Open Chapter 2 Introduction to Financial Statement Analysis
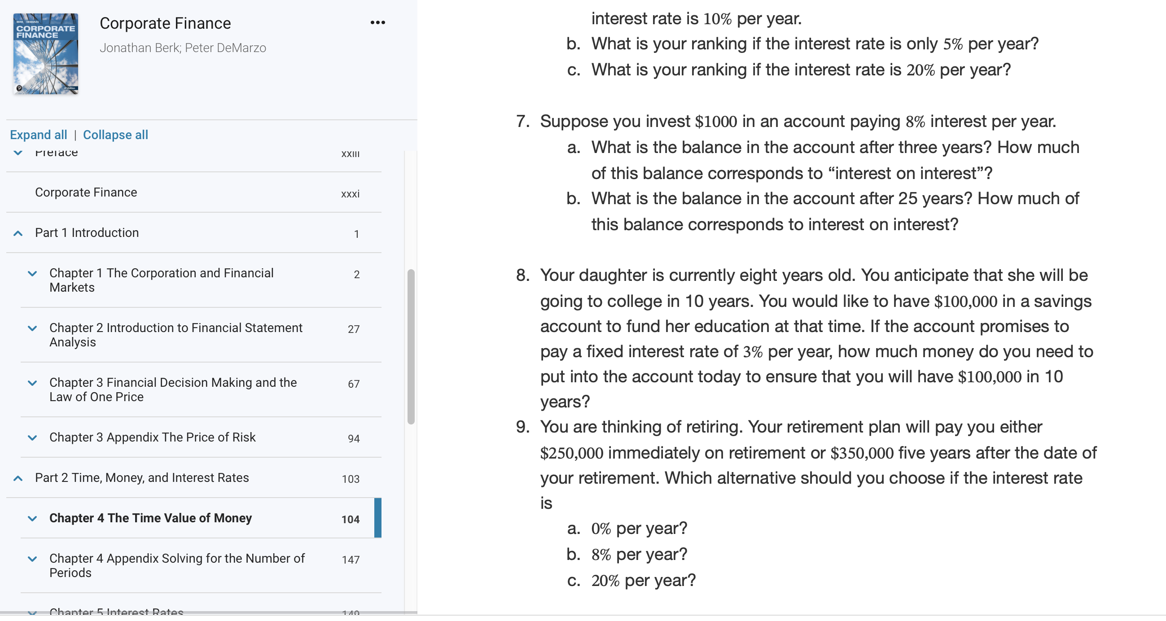Viewport: 1166px width, 621px height. click(175, 335)
